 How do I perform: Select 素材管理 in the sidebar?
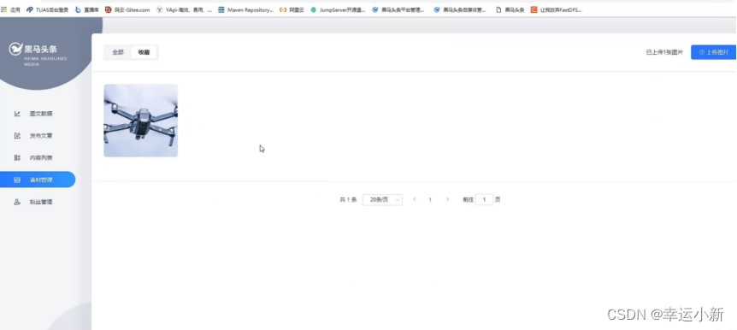[38, 180]
